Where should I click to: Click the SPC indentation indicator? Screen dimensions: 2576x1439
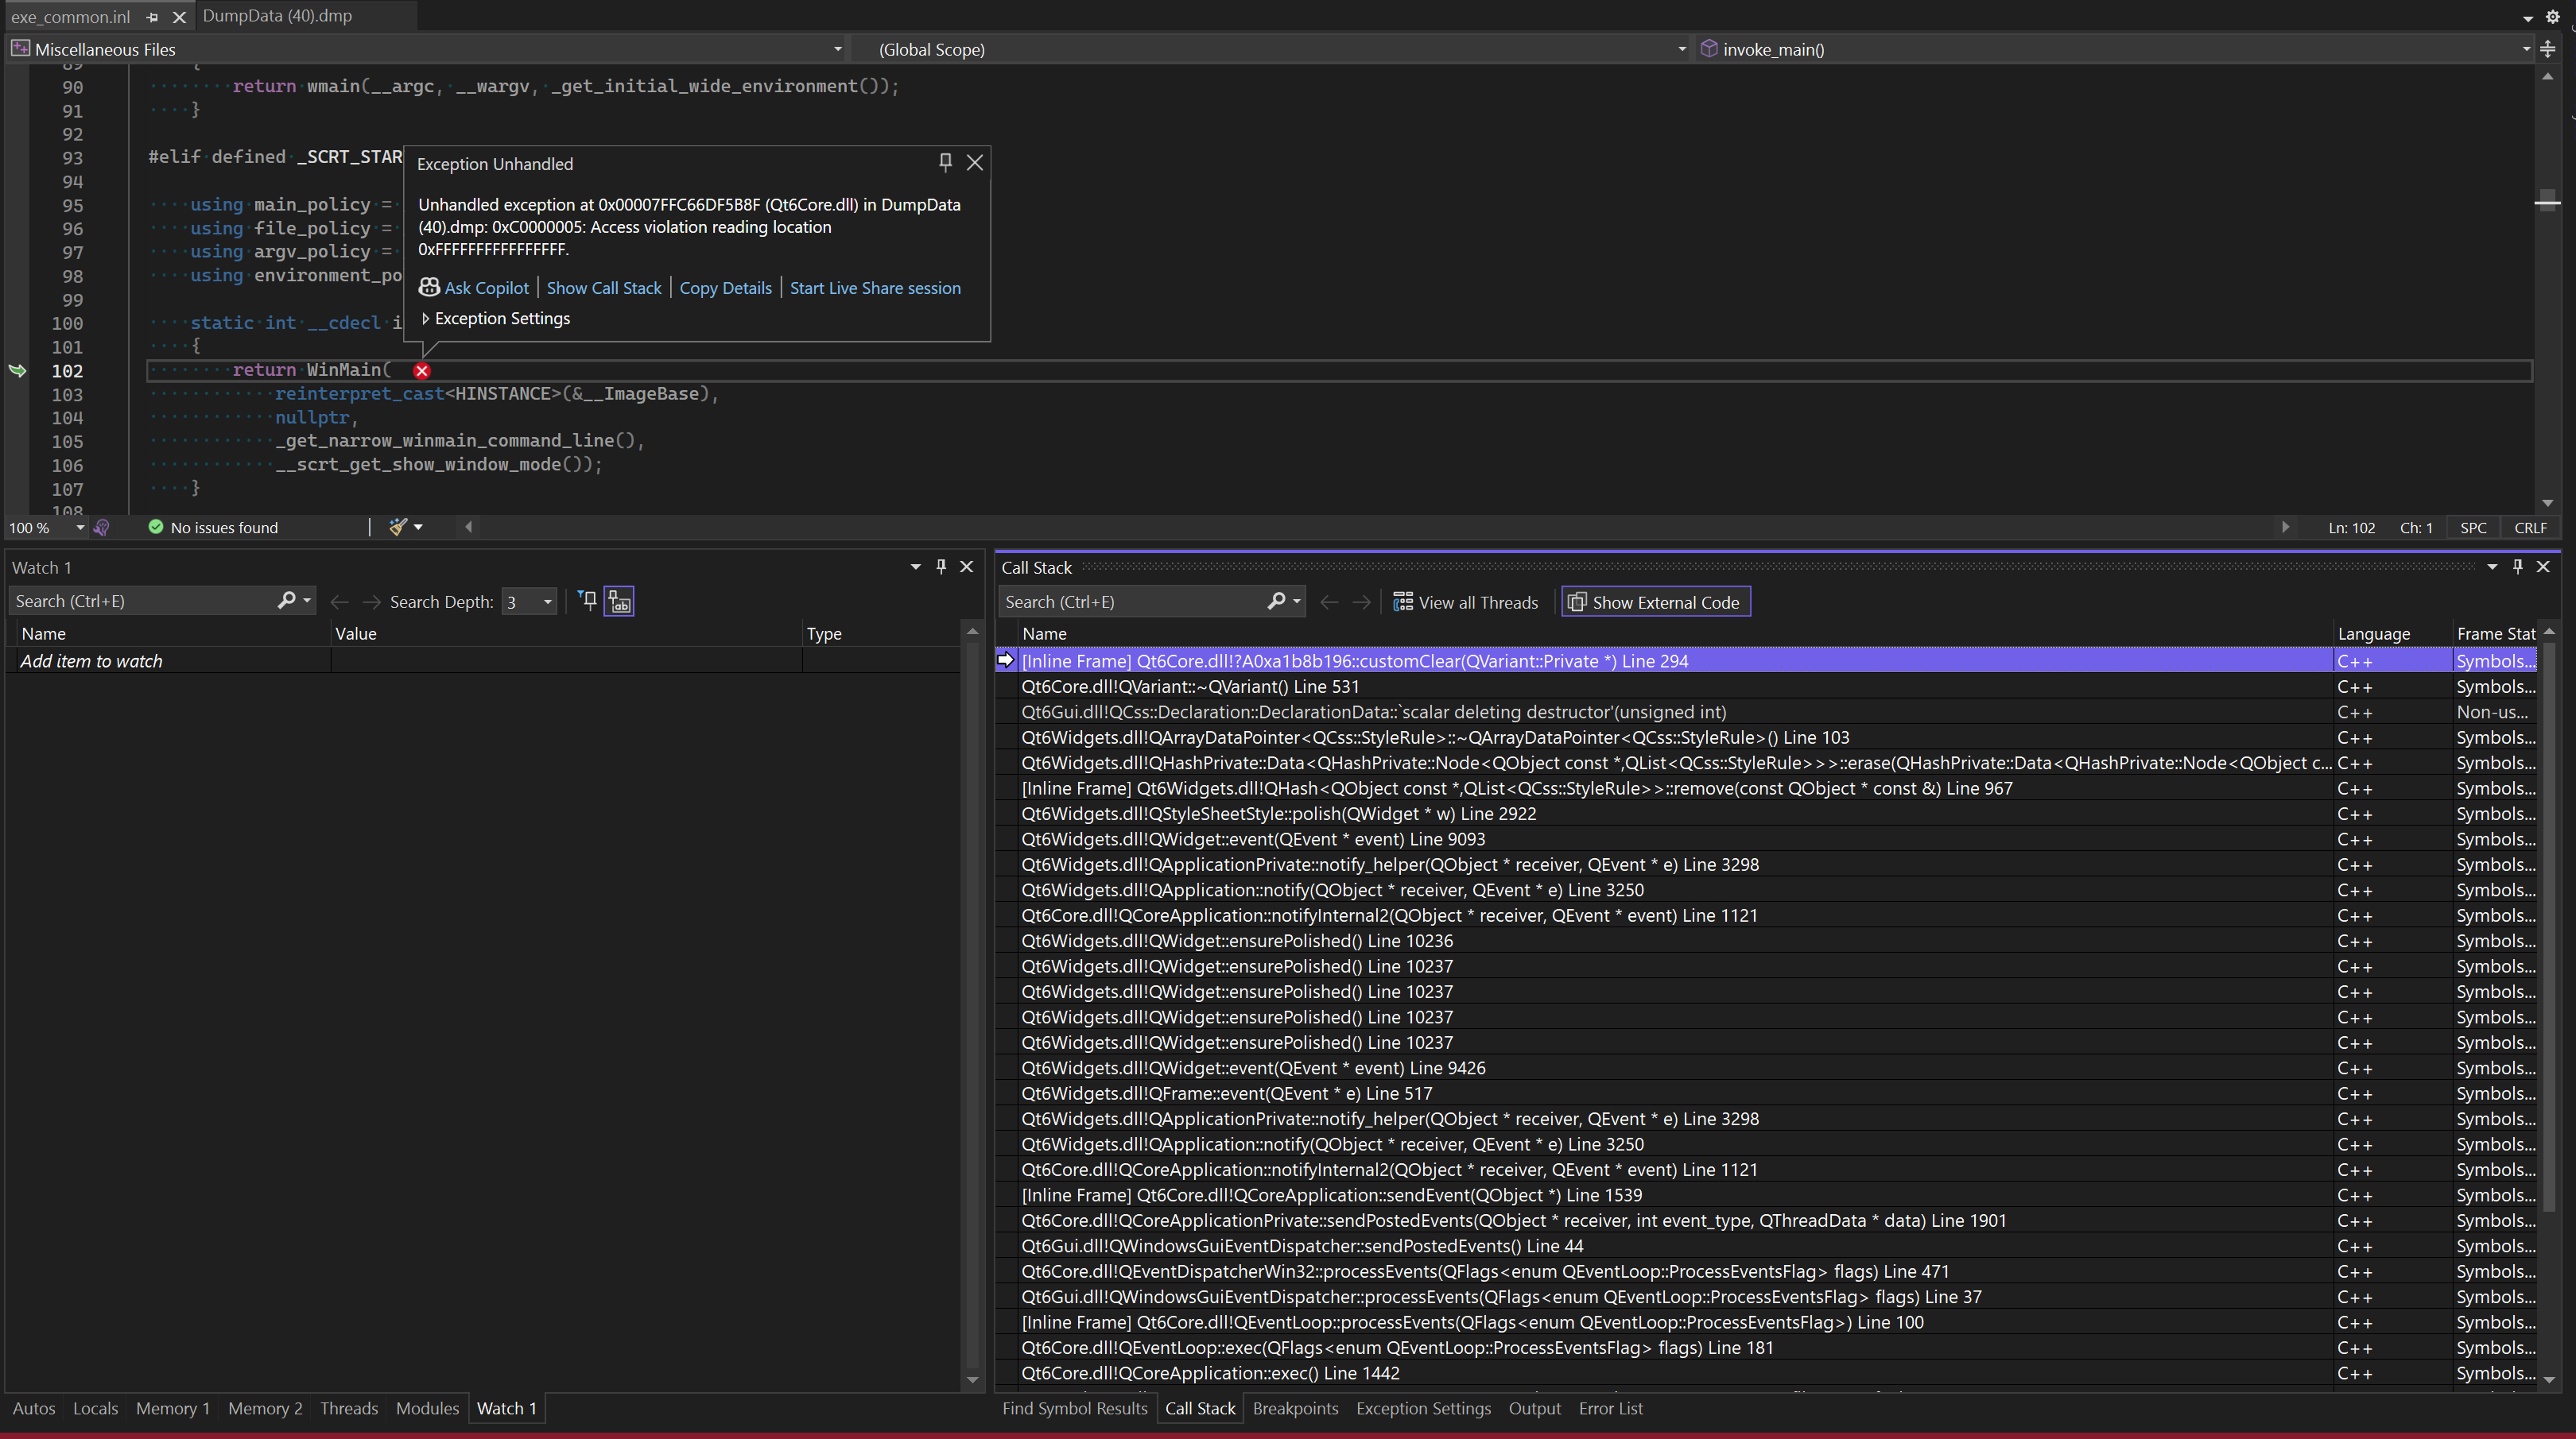(2473, 528)
